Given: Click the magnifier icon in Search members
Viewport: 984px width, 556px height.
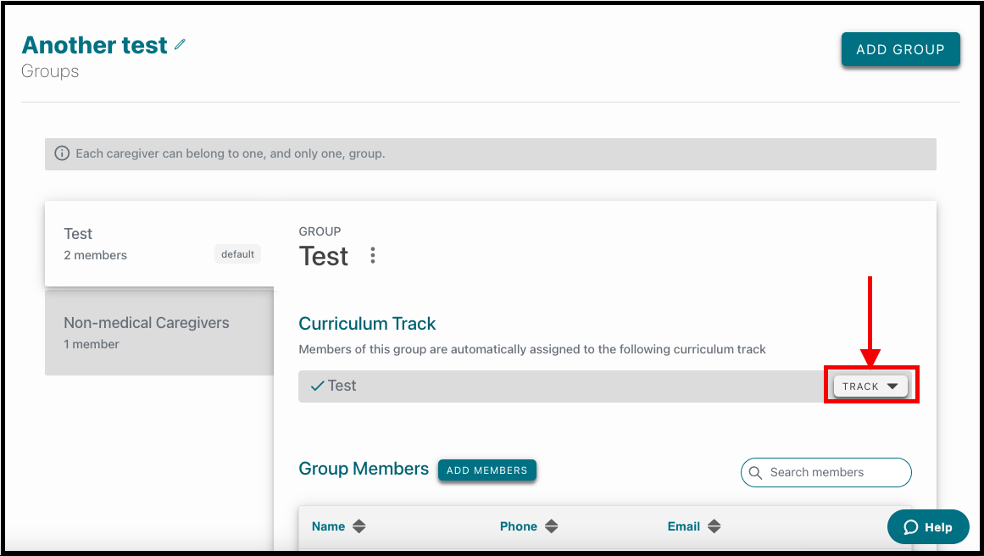Looking at the screenshot, I should pyautogui.click(x=755, y=473).
